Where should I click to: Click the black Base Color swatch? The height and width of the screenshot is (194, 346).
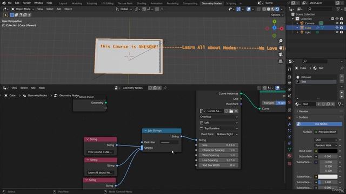328,151
